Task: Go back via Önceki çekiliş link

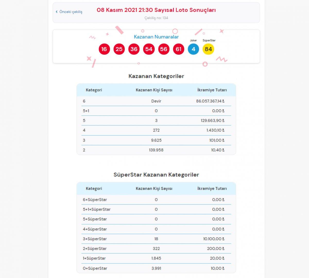Action: 71,12
